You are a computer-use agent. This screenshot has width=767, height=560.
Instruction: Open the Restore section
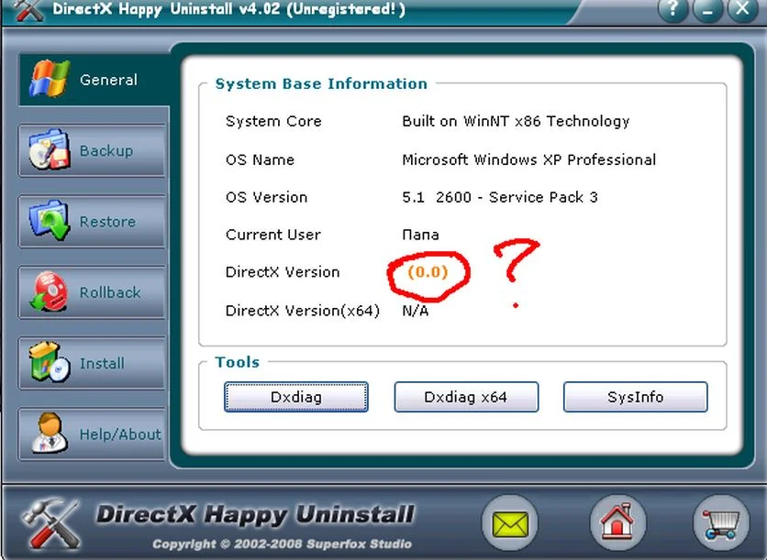92,221
